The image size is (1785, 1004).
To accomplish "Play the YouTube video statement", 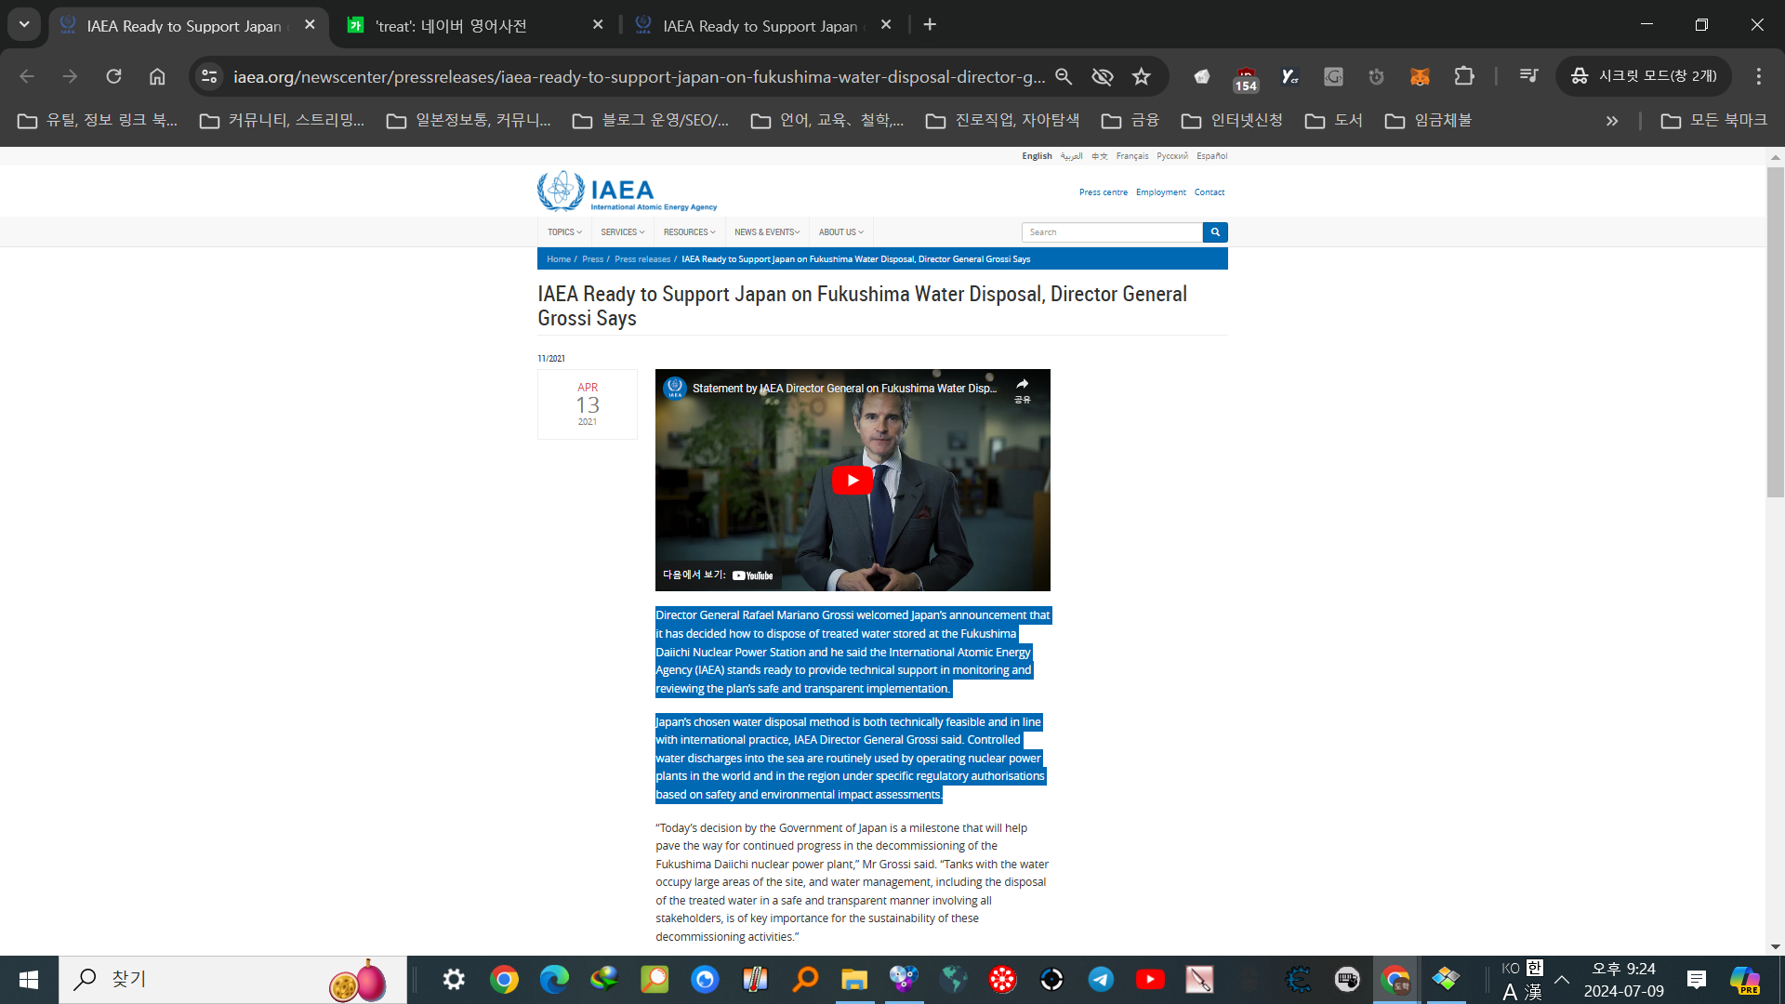I will coord(852,480).
